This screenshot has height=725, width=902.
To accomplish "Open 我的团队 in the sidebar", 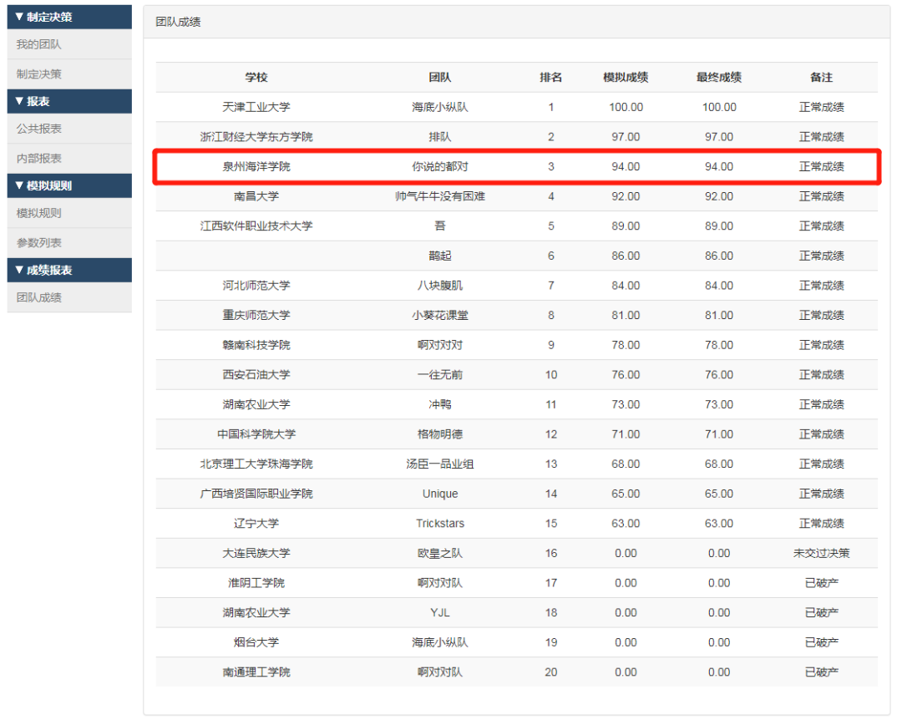I will click(x=38, y=44).
